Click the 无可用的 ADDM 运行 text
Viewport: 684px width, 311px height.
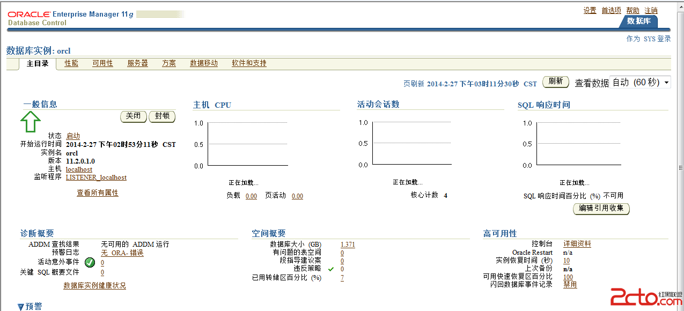coord(135,245)
